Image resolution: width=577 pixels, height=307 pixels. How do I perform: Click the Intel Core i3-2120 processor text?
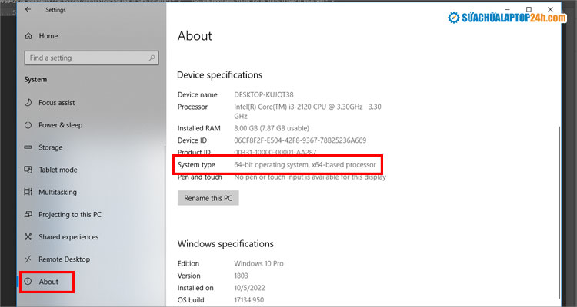308,111
